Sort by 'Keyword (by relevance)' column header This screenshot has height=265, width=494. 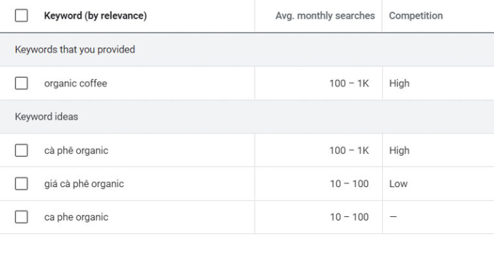[95, 15]
